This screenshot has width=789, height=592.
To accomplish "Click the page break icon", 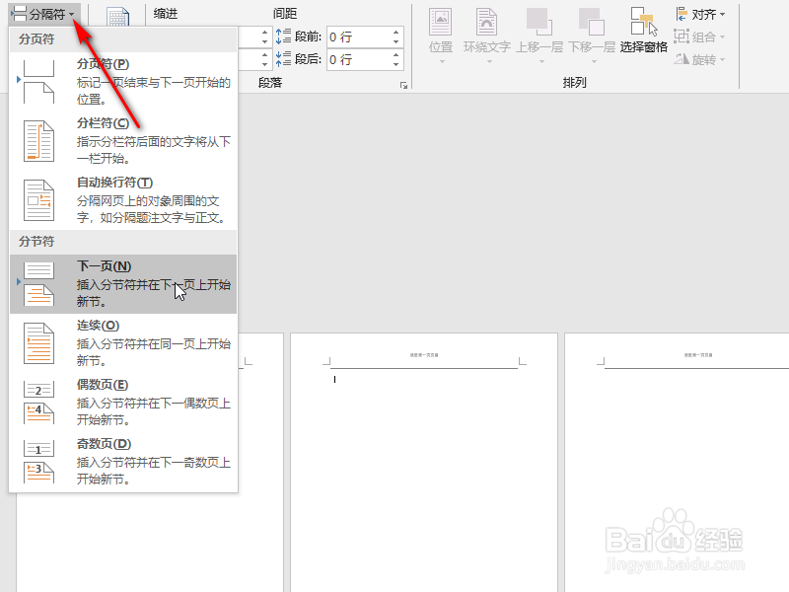I will coord(38,82).
